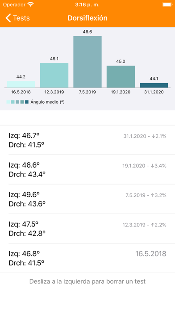
Task: Click the lightest legend color square
Action: 8,102
